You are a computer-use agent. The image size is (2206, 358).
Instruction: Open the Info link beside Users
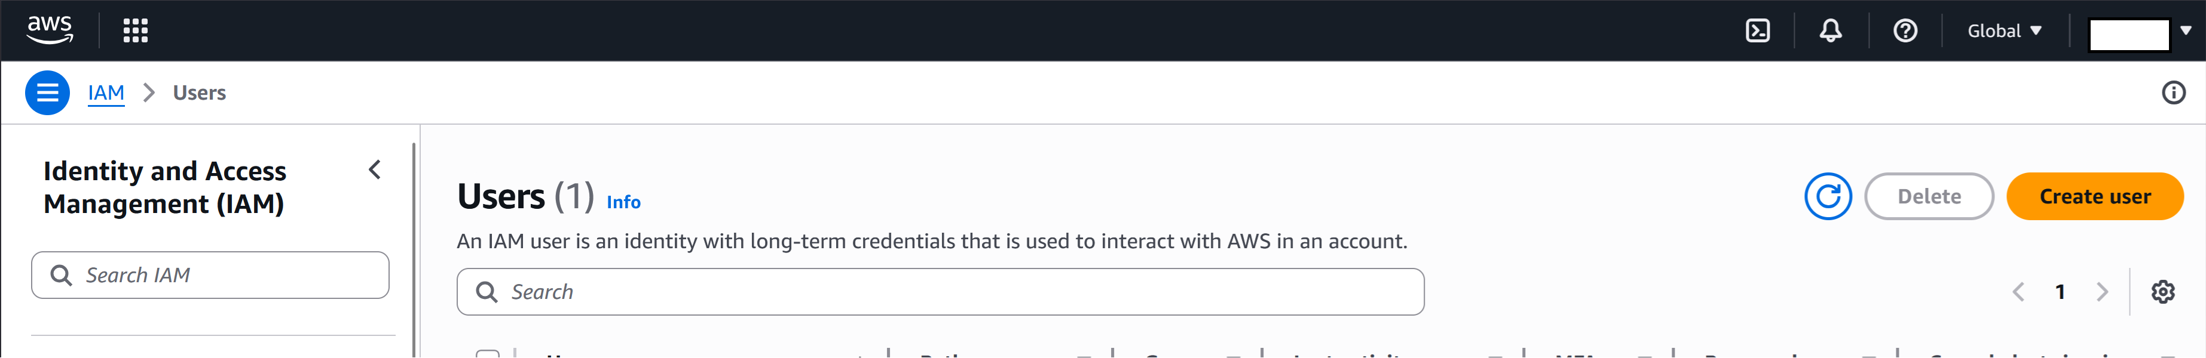623,202
